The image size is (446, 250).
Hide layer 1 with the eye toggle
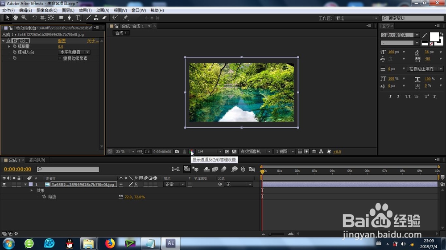[x=4, y=185]
